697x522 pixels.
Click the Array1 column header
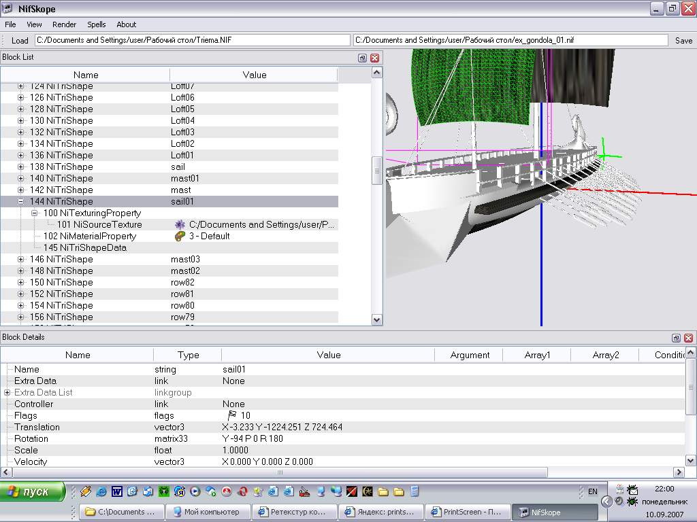(537, 355)
